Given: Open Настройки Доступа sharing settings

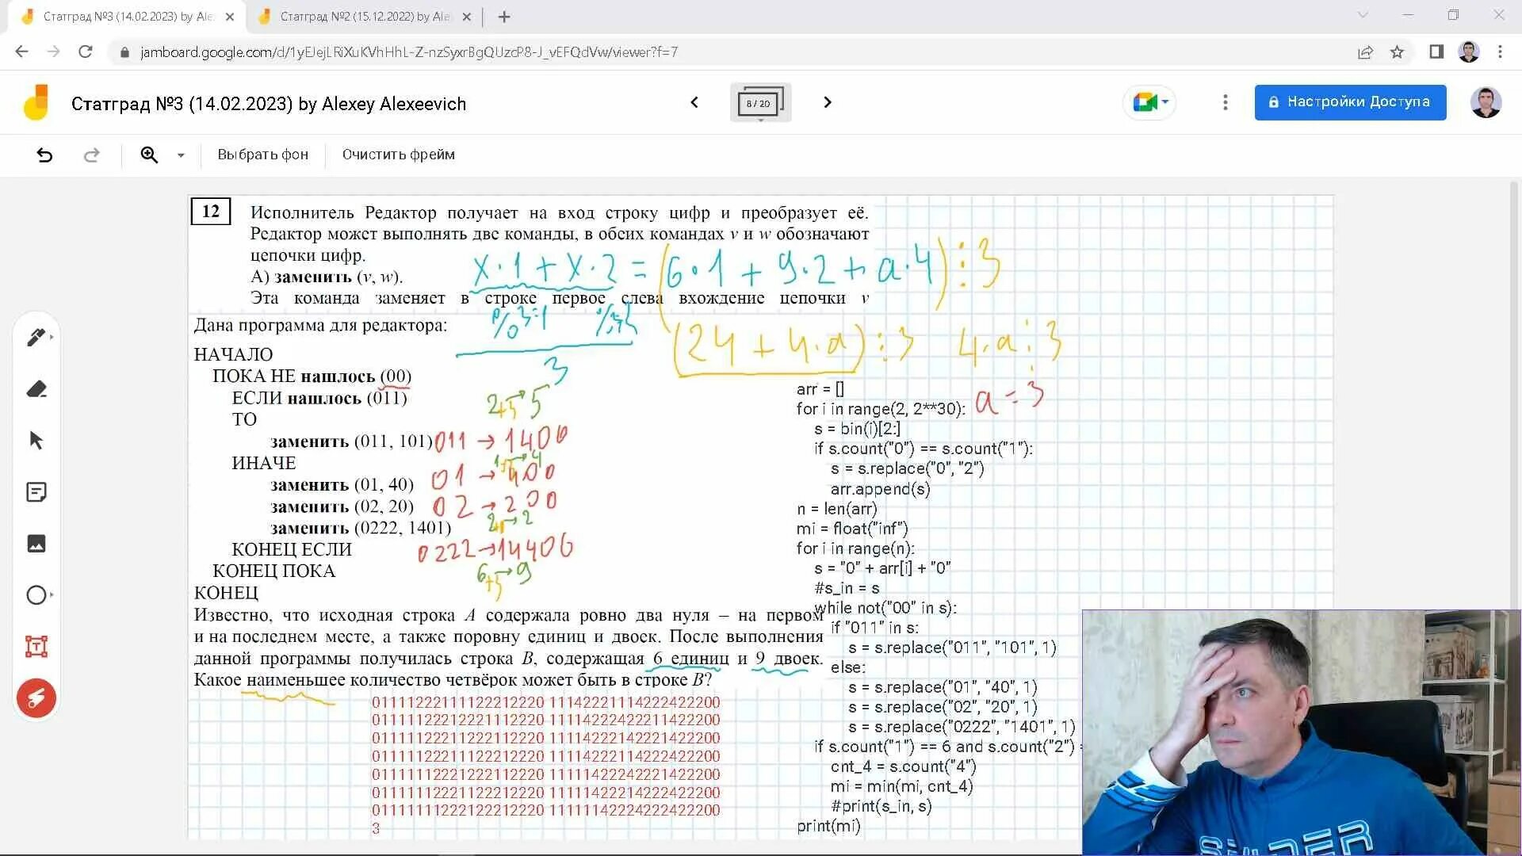Looking at the screenshot, I should [x=1349, y=102].
